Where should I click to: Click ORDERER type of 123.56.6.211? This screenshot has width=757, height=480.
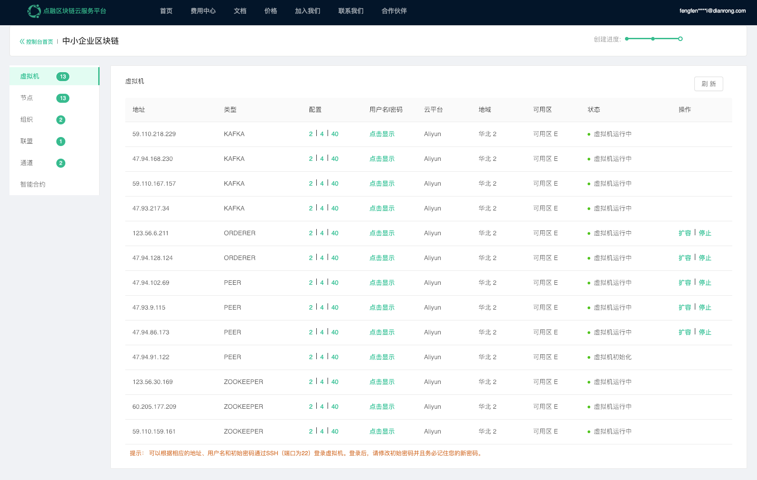(x=240, y=233)
